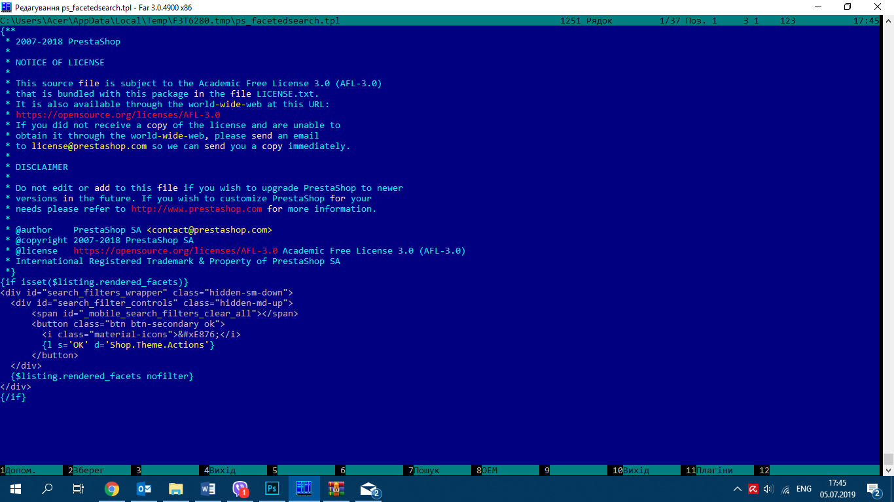Open the taskbar clock and calendar
The height and width of the screenshot is (502, 894).
837,488
